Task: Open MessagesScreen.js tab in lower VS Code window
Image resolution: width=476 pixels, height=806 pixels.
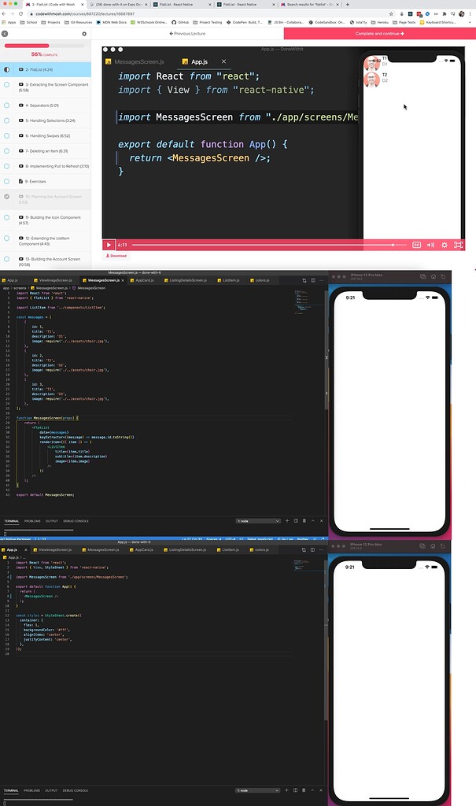Action: [x=100, y=550]
